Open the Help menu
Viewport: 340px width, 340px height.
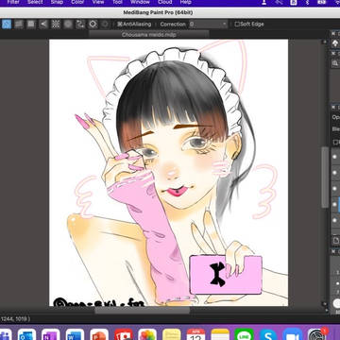pyautogui.click(x=186, y=2)
